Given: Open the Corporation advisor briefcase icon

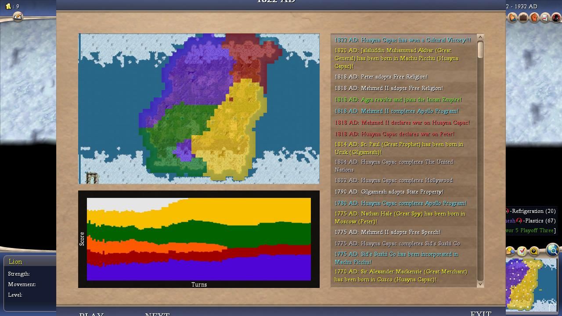Looking at the screenshot, I should click(x=523, y=18).
